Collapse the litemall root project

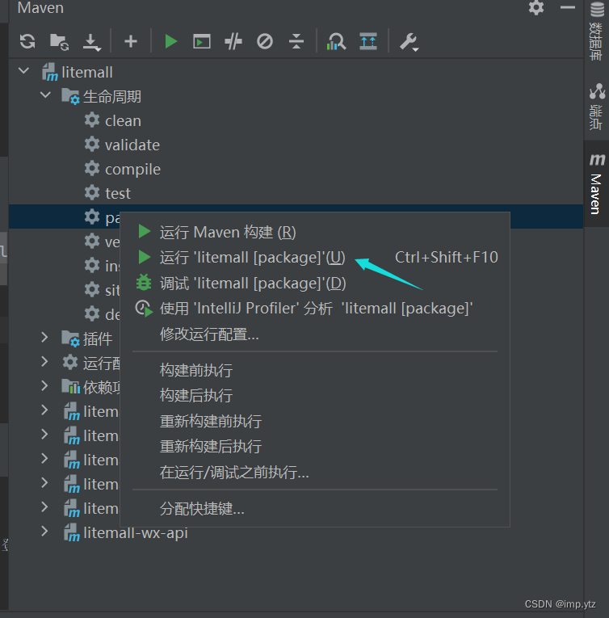click(24, 72)
